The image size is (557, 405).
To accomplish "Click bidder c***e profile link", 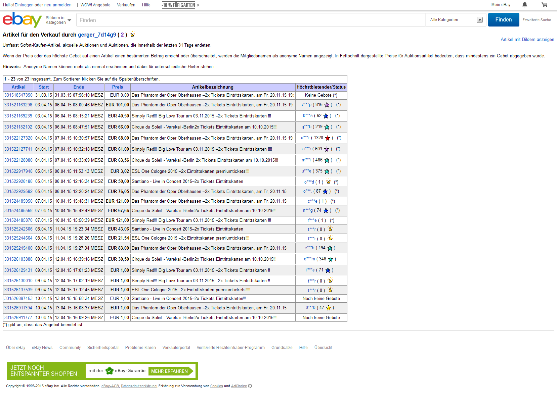I will pos(312,201).
